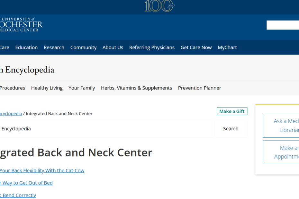Click the site search box in the header
The height and width of the screenshot is (199, 299).
[283, 25]
